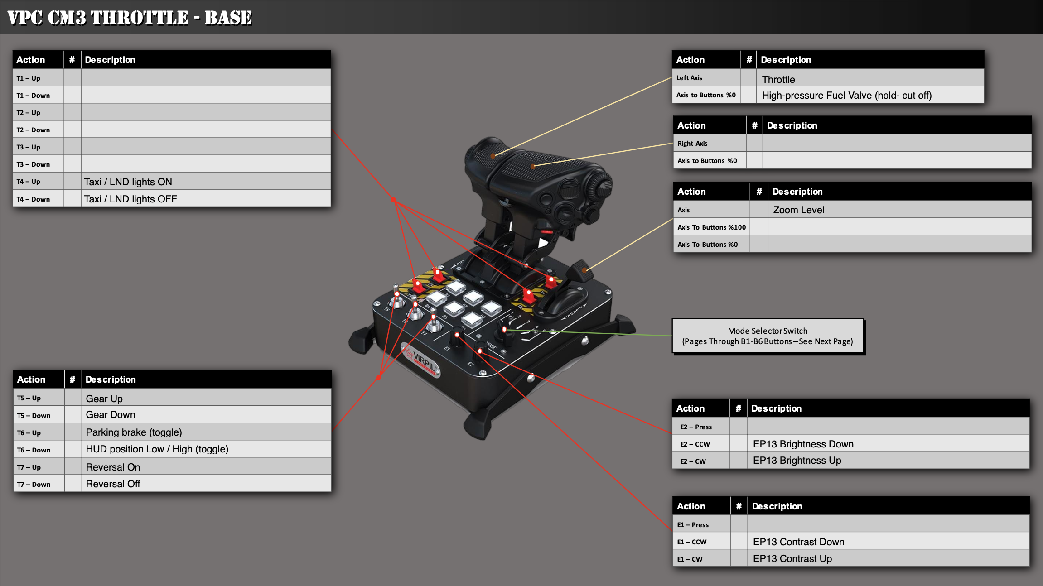Click the left throttle handle grip
The height and width of the screenshot is (586, 1043).
[494, 155]
